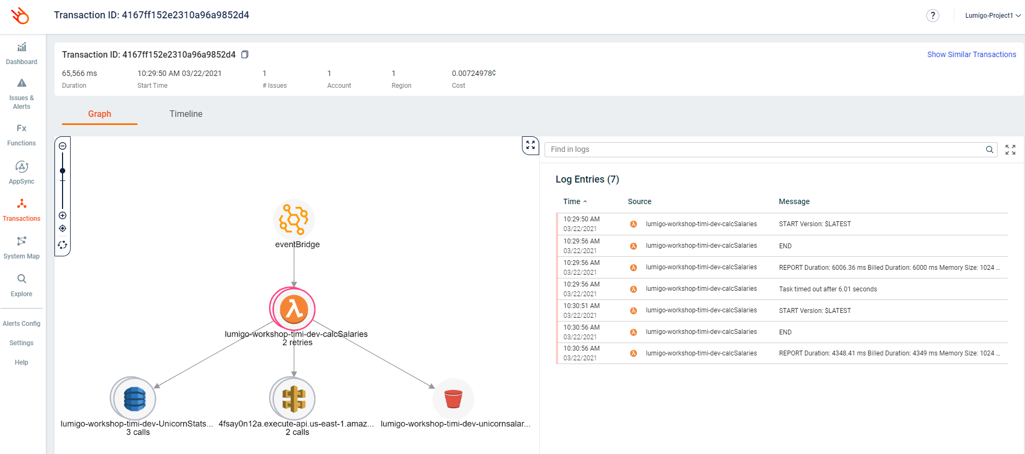This screenshot has width=1025, height=454.
Task: Click the Message column header
Action: click(794, 201)
